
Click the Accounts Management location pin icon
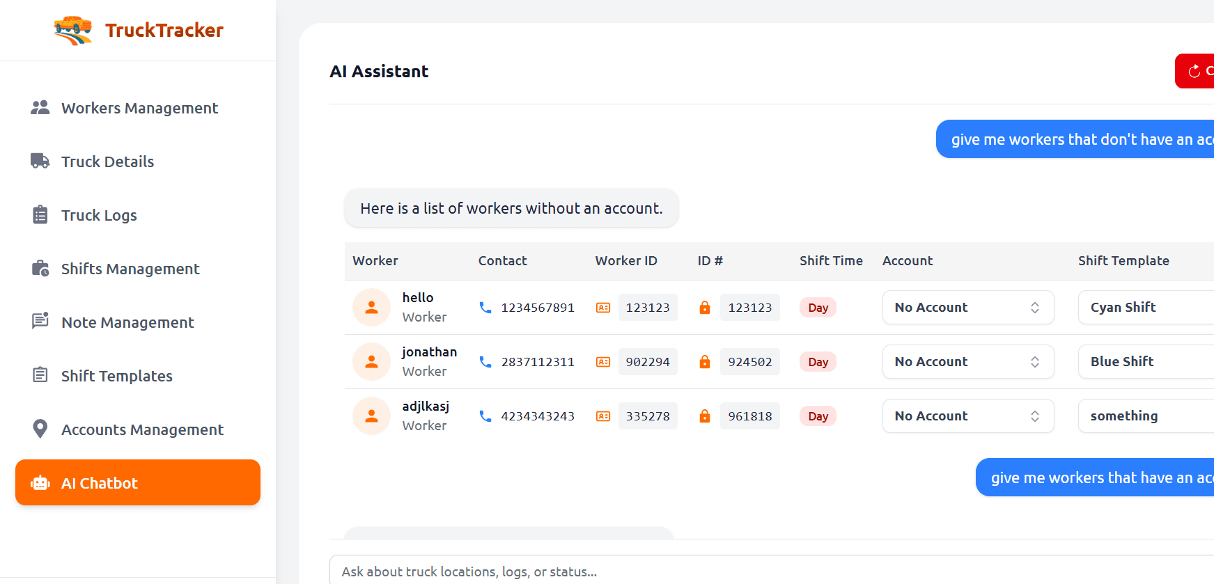coord(40,429)
